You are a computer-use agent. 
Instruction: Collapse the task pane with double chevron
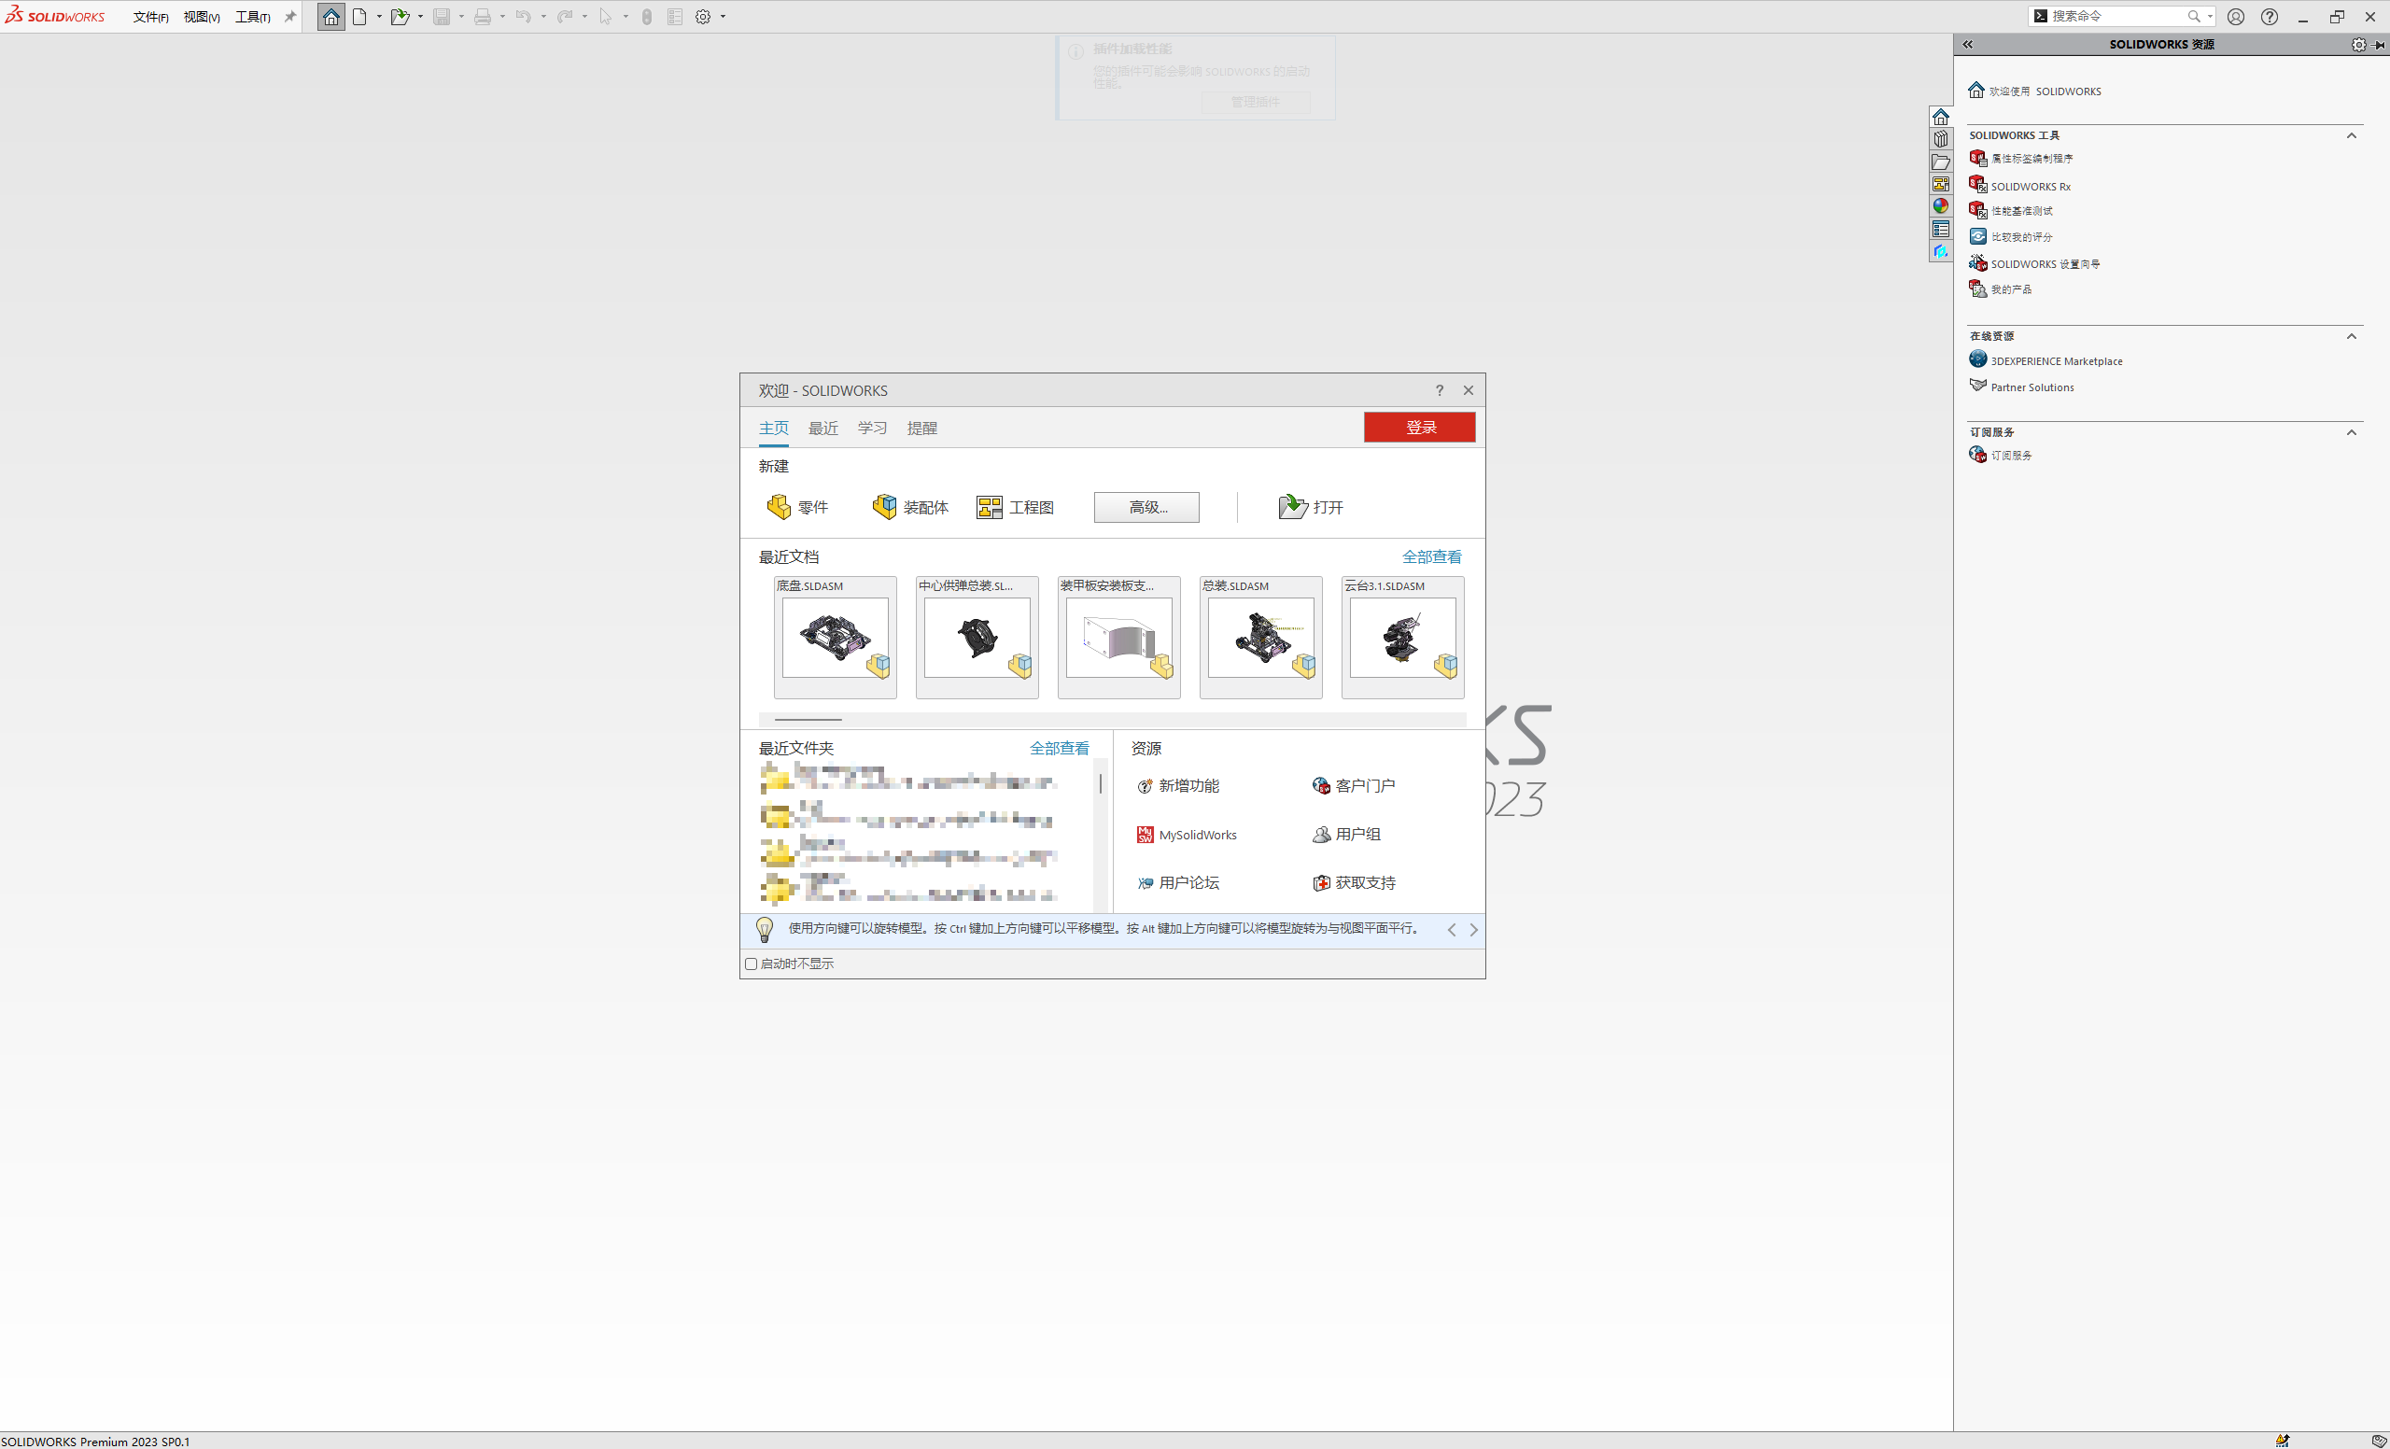point(1968,45)
